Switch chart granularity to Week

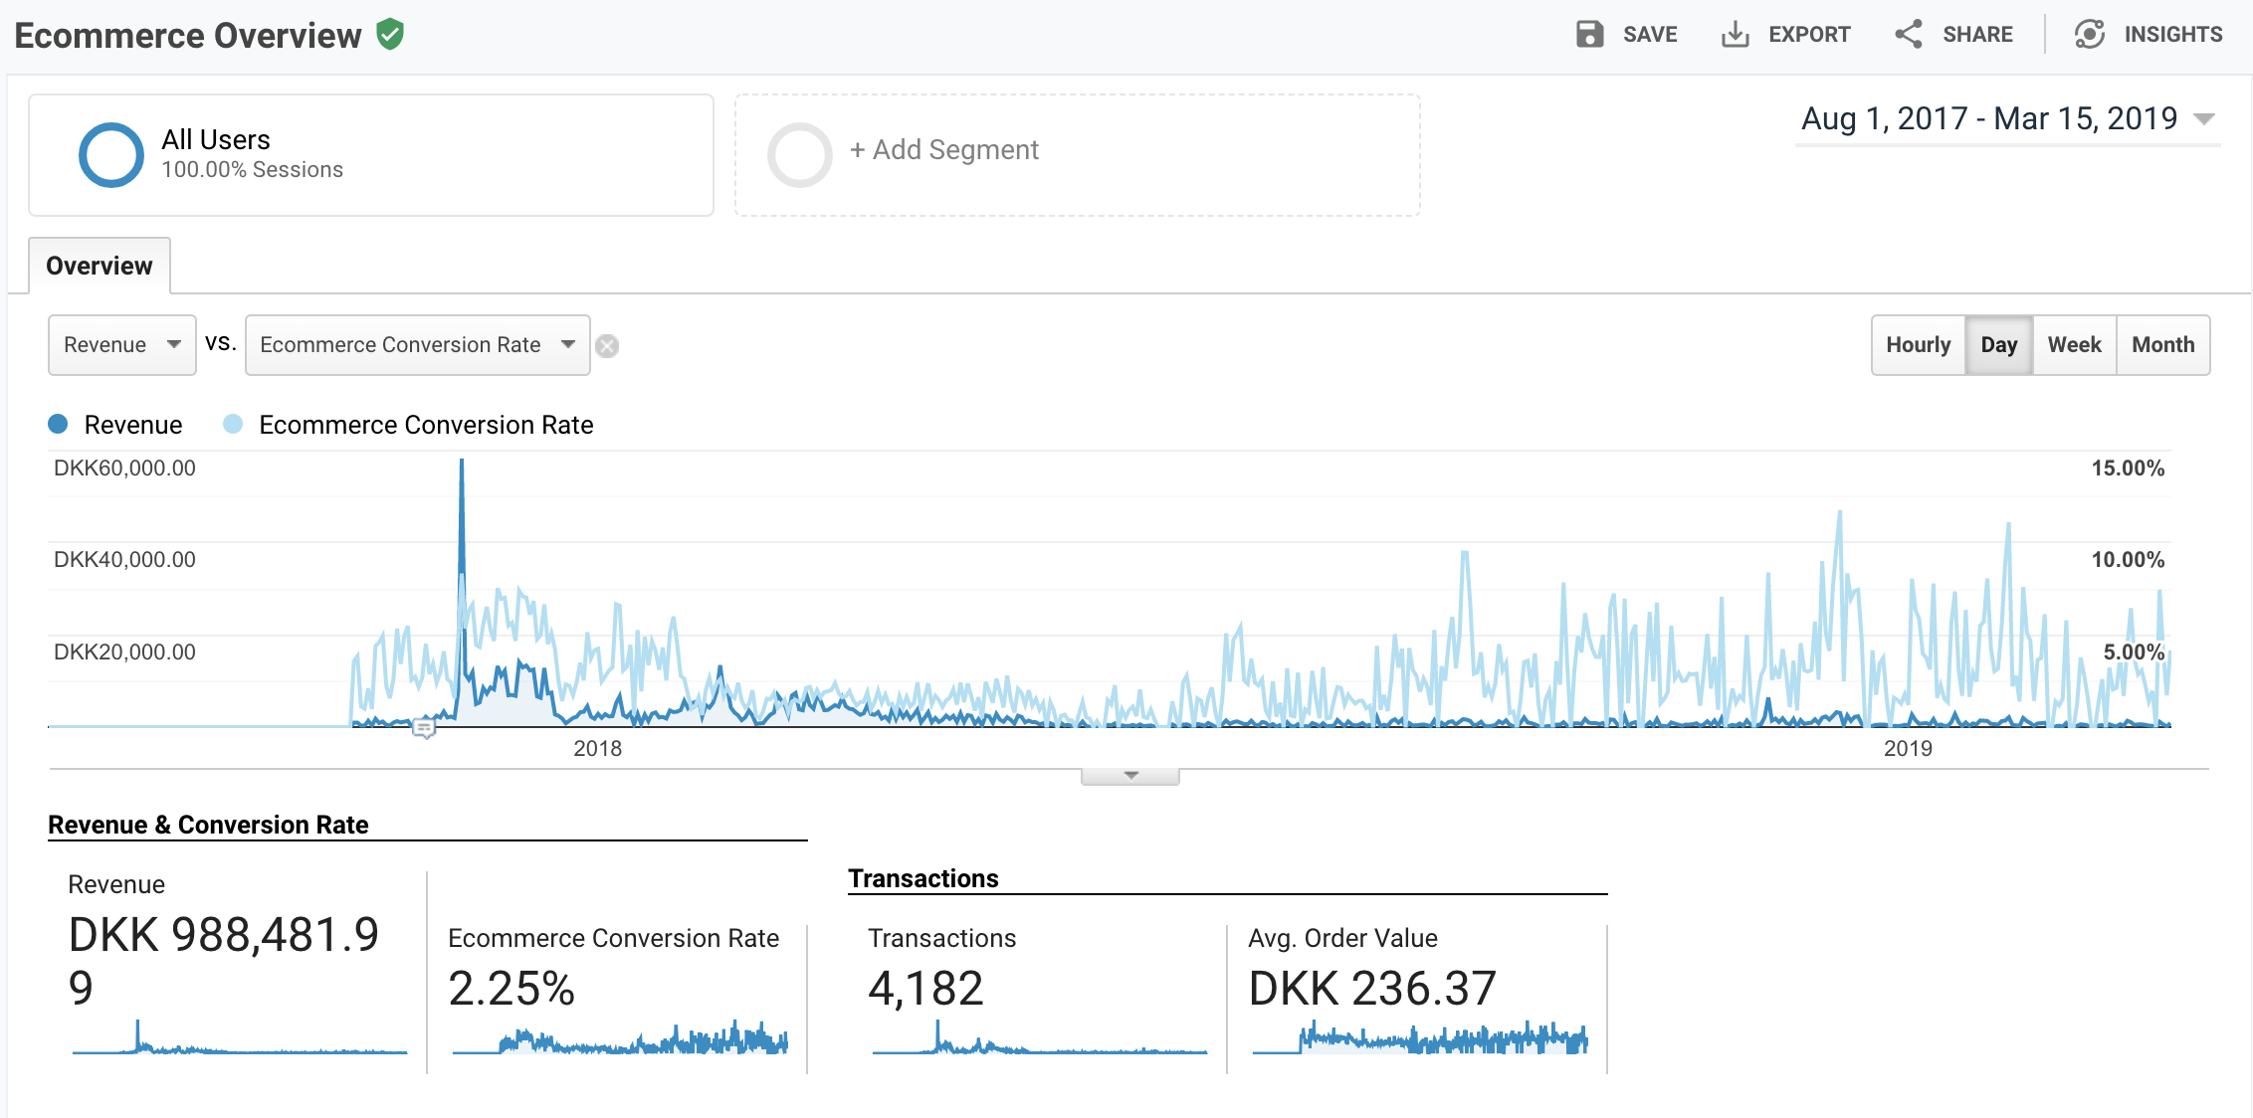coord(2074,345)
